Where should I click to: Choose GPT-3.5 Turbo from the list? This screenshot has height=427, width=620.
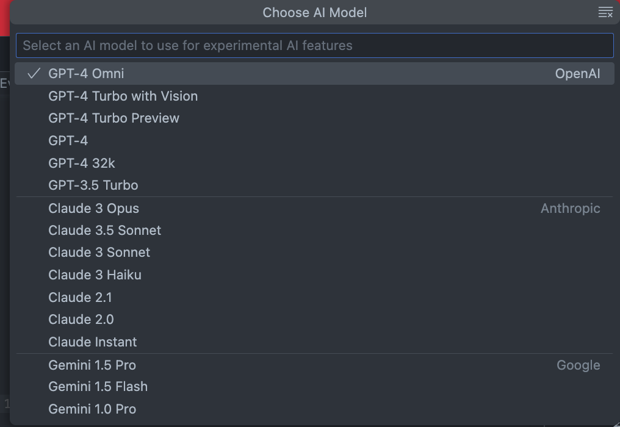point(93,185)
